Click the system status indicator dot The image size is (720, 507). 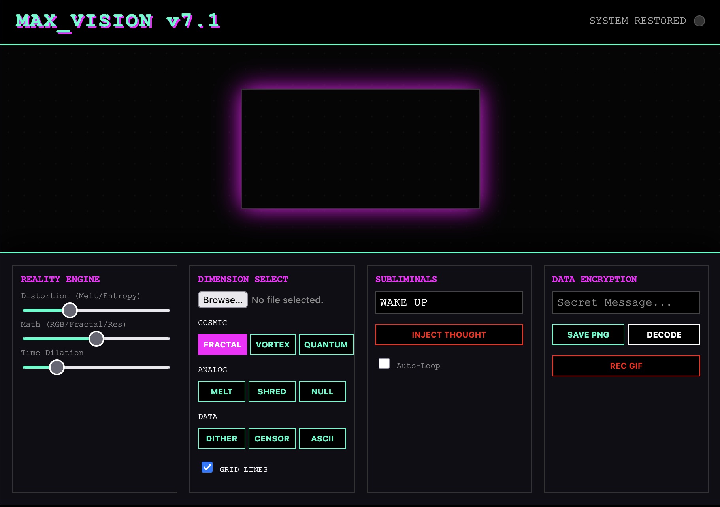pos(699,21)
